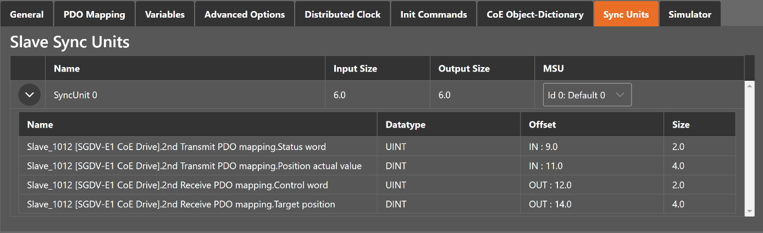
Task: Click the scrollbar up arrow
Action: pyautogui.click(x=749, y=86)
